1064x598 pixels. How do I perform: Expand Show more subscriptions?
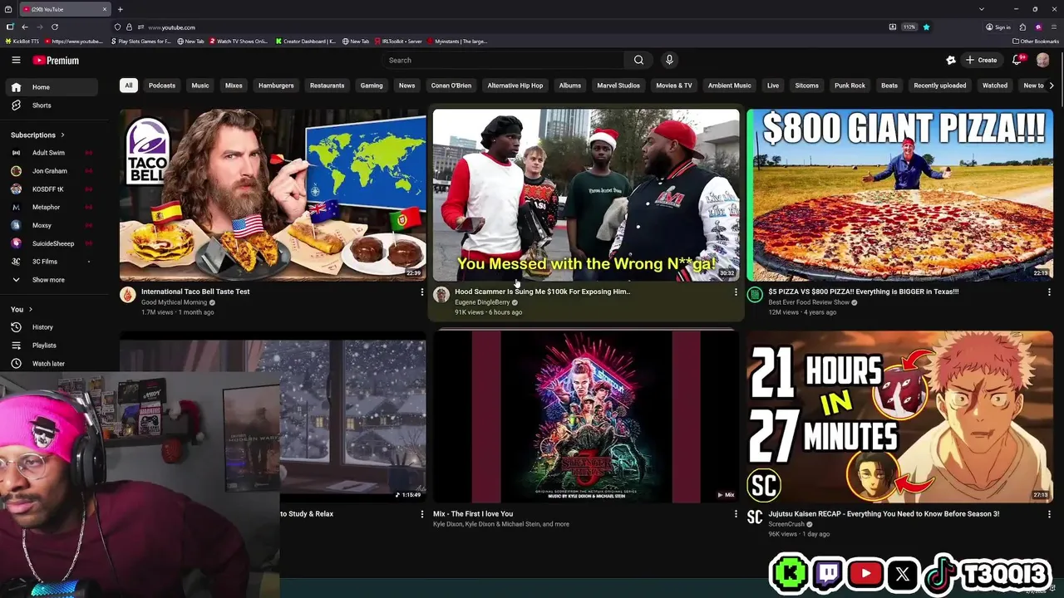click(x=51, y=280)
